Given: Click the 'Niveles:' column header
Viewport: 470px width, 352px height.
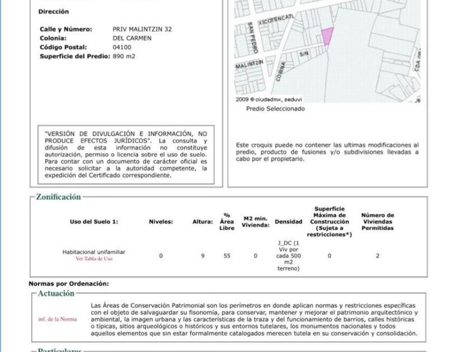Looking at the screenshot, I should (161, 221).
